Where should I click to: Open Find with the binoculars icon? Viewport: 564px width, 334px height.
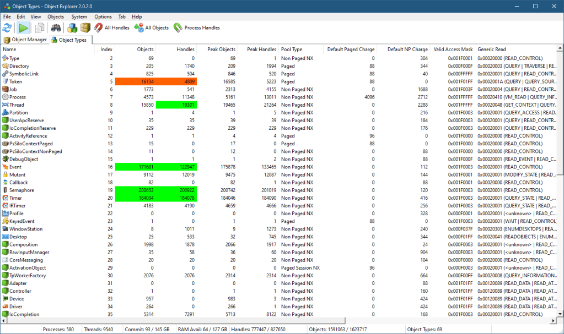[x=56, y=28]
